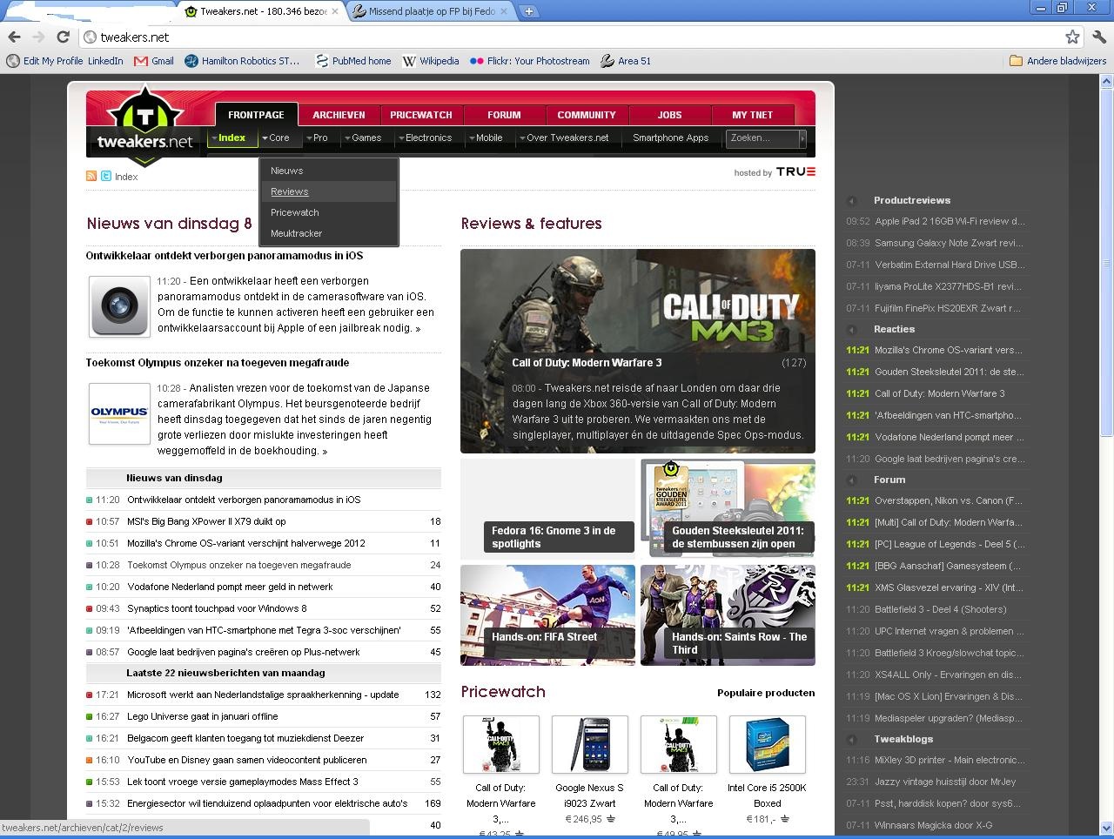
Task: Open the ARCHIEVEN navigation tab
Action: 339,115
